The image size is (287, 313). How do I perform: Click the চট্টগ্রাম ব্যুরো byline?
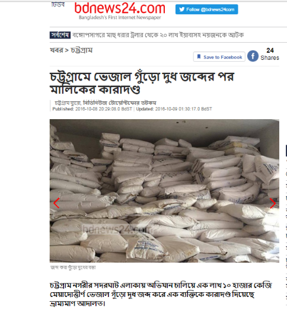[x=68, y=103]
